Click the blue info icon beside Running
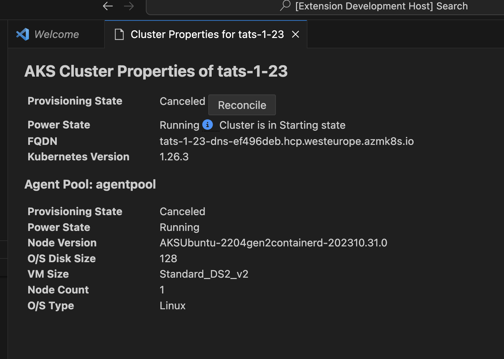This screenshot has width=504, height=359. click(208, 125)
